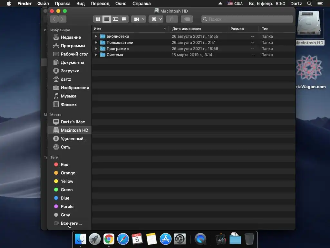This screenshot has height=248, width=330.
Task: Open Загрузки in sidebar
Action: pos(70,71)
